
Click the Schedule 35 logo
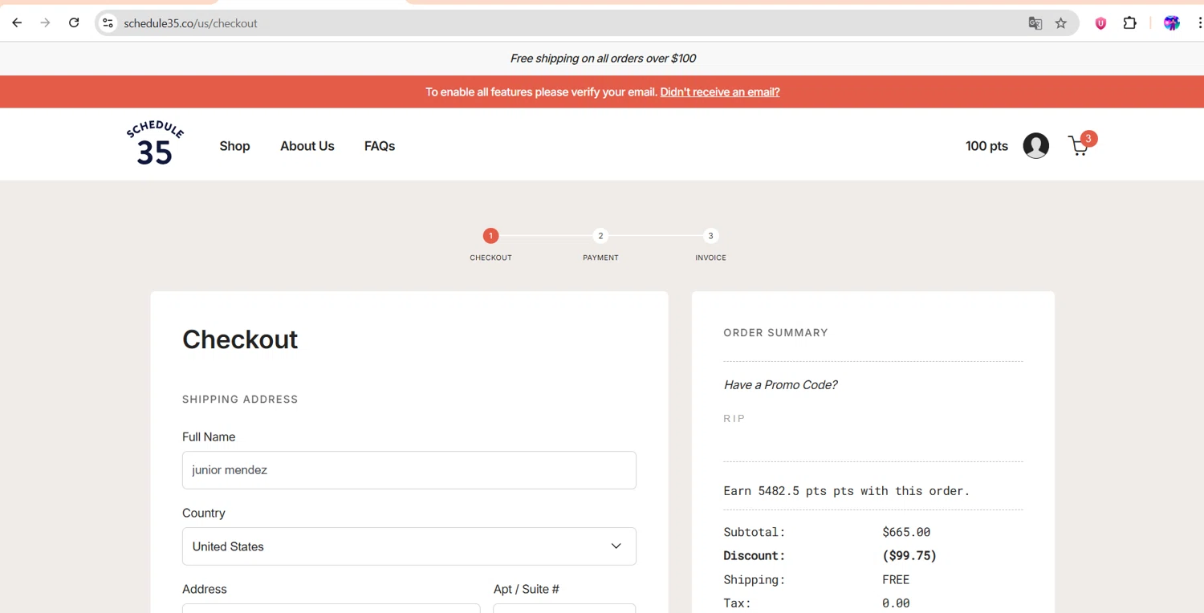(x=155, y=144)
